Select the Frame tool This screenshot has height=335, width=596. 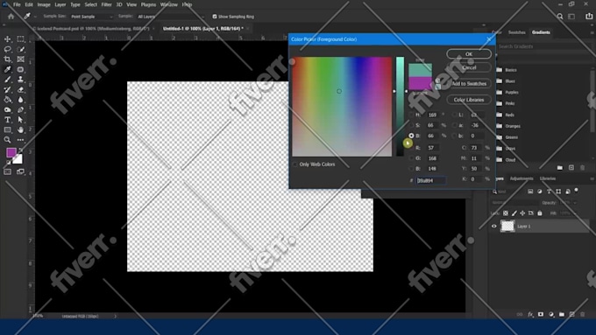20,59
